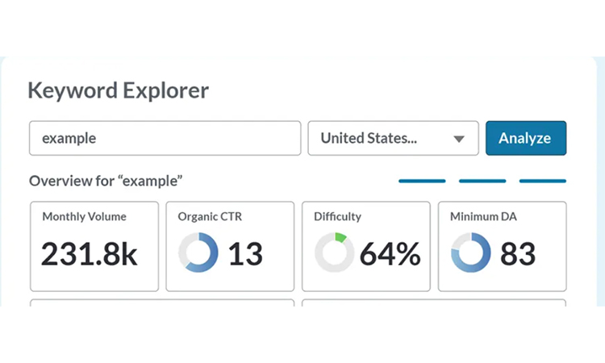Open the United States country dropdown
The image size is (605, 363).
click(x=393, y=138)
